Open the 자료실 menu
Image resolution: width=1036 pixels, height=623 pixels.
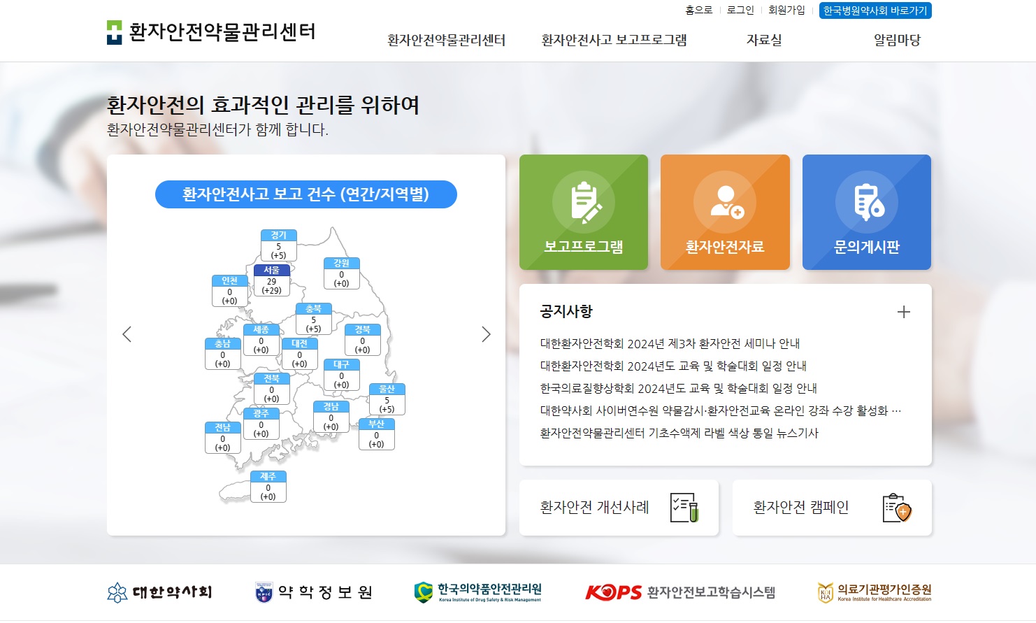[764, 40]
